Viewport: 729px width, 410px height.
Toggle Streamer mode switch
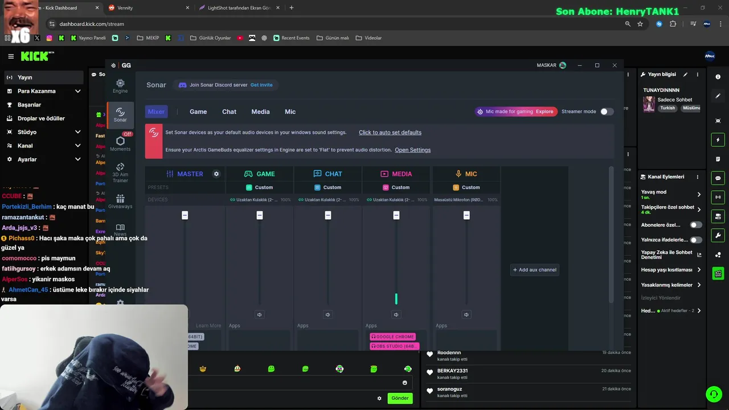(x=607, y=112)
